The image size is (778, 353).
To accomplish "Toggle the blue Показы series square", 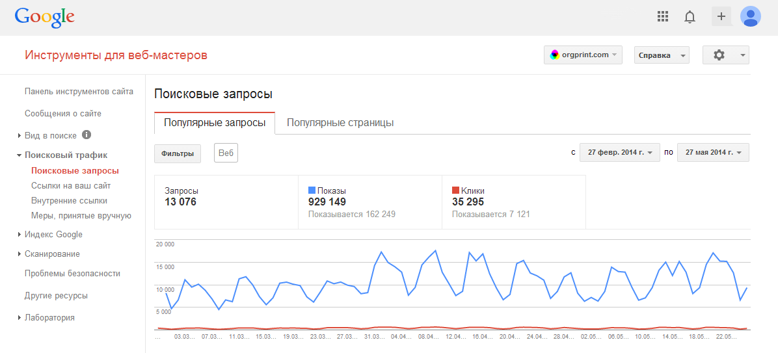I will (x=312, y=190).
